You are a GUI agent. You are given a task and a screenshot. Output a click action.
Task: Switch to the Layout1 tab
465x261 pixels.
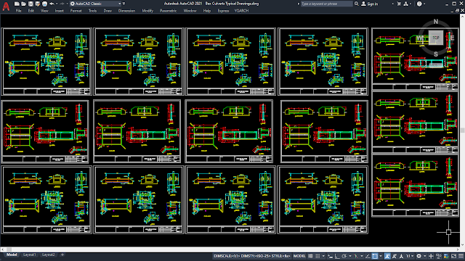pyautogui.click(x=30, y=254)
